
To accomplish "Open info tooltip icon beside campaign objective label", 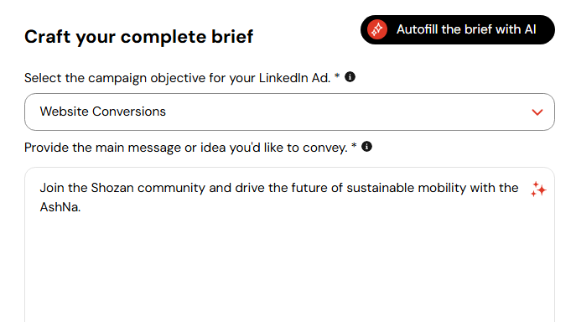I will coord(350,77).
